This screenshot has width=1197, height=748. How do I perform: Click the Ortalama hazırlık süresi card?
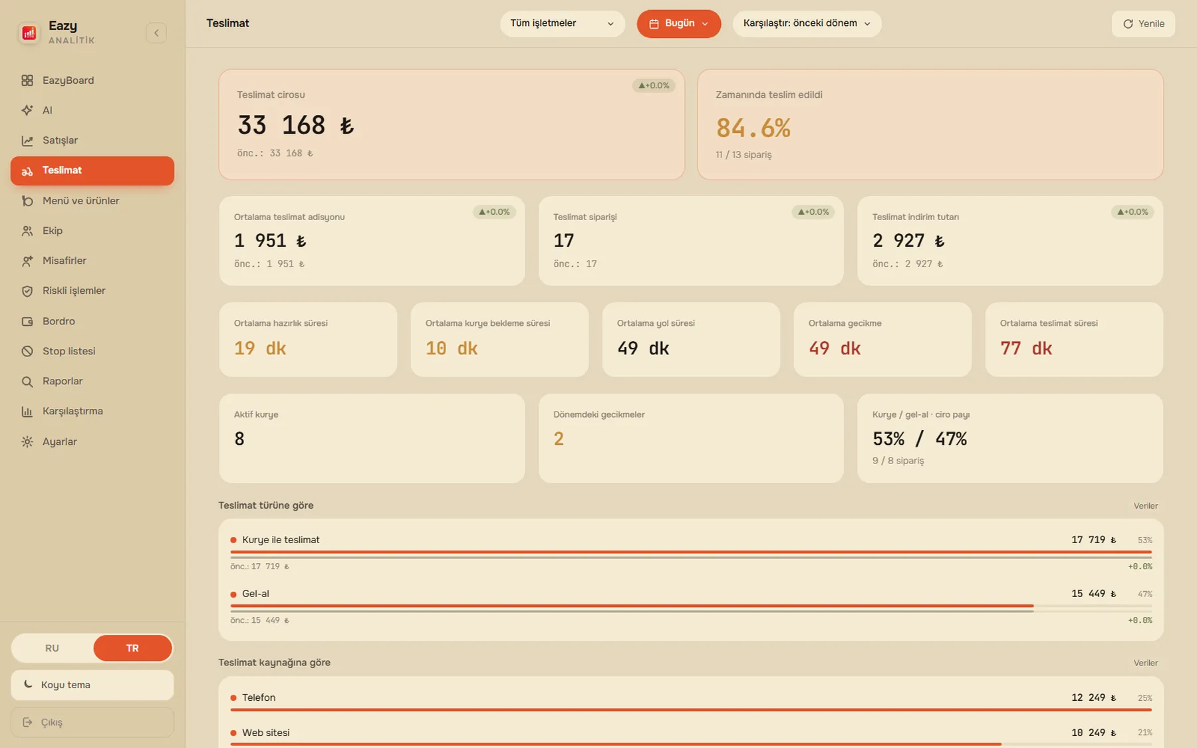(308, 340)
